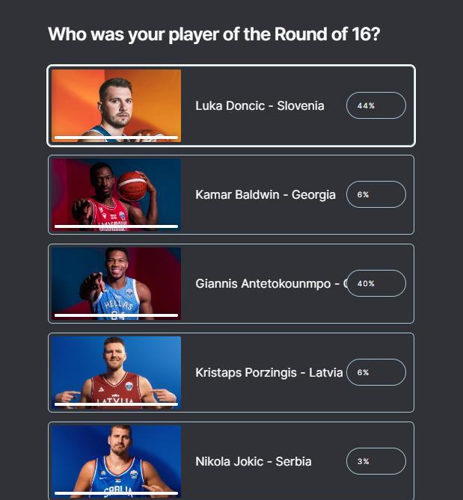Image resolution: width=463 pixels, height=500 pixels.
Task: Click the 44% result pill
Action: click(375, 106)
